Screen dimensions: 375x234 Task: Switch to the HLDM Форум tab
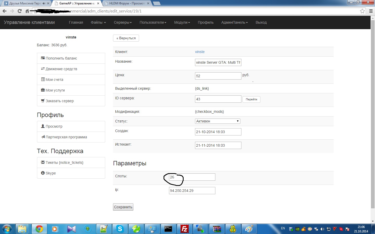(127, 3)
